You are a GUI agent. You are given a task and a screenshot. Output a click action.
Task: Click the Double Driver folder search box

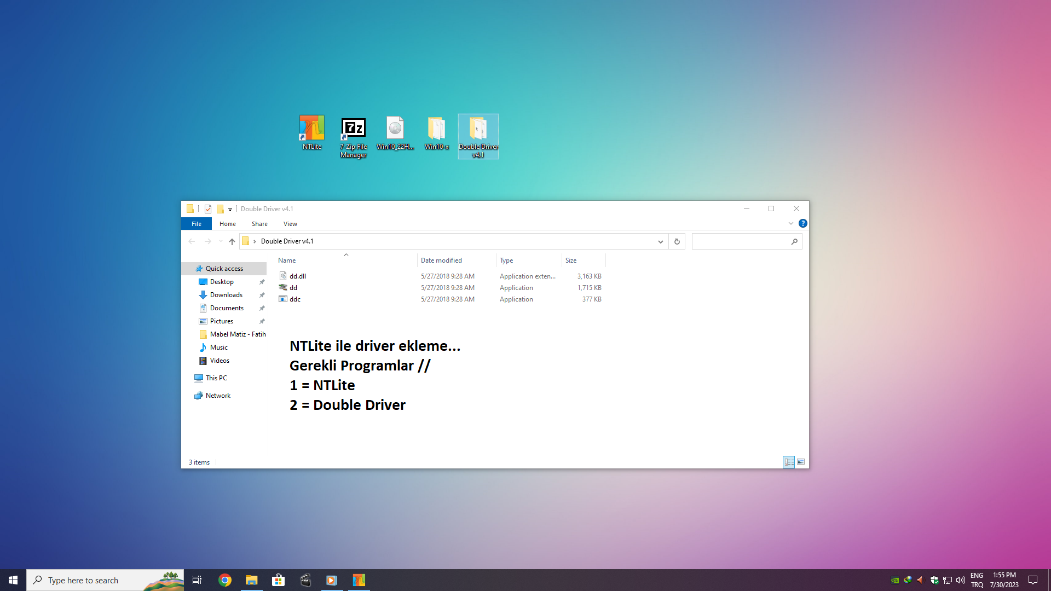pos(740,241)
